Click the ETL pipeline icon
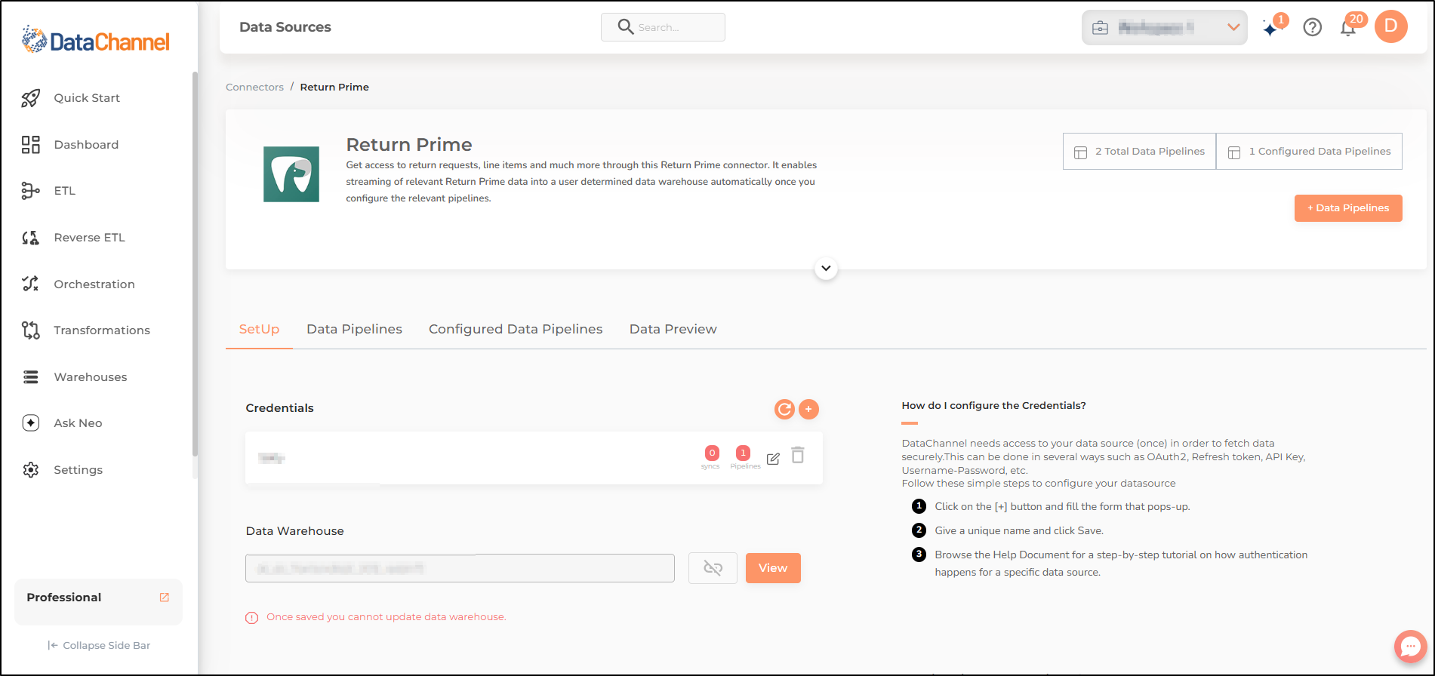 (30, 191)
